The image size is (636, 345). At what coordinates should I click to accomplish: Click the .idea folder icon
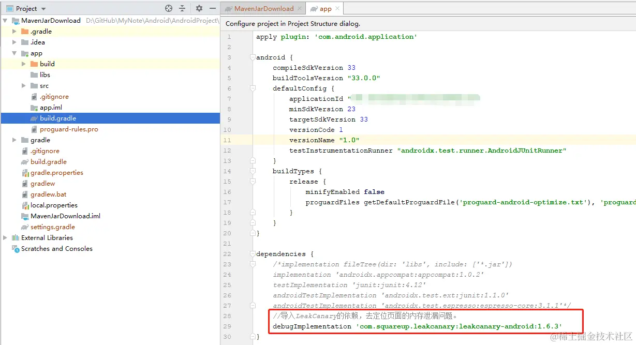25,42
